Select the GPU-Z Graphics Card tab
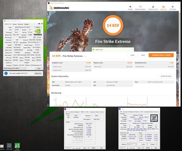The height and width of the screenshot is (151, 182). click(x=8, y=24)
